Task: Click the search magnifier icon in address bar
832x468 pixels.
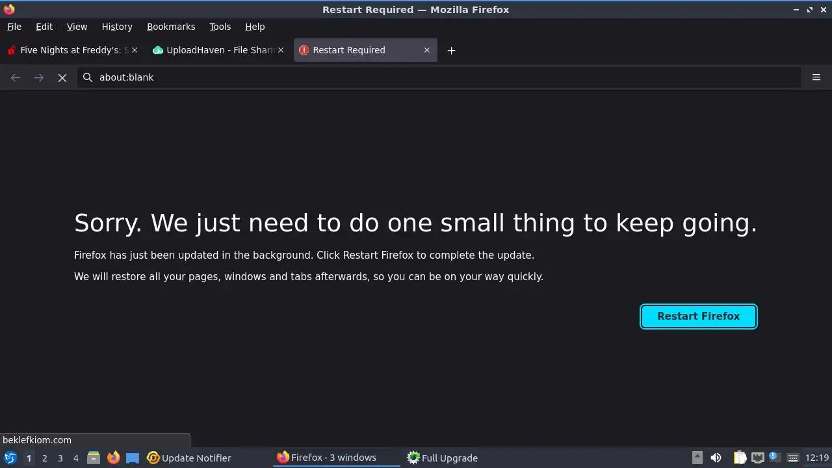Action: tap(88, 77)
